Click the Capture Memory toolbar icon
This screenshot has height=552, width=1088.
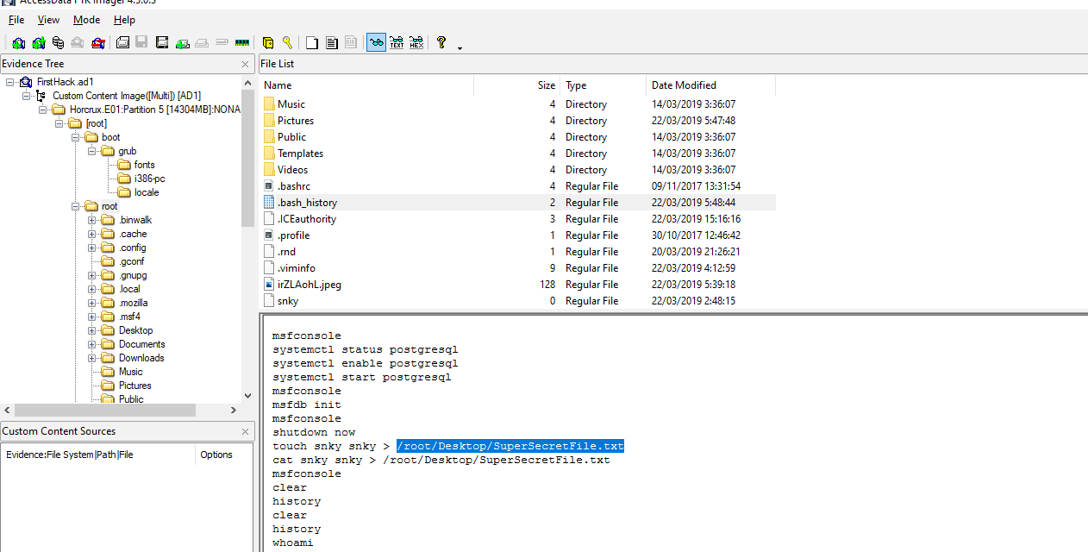coord(242,42)
